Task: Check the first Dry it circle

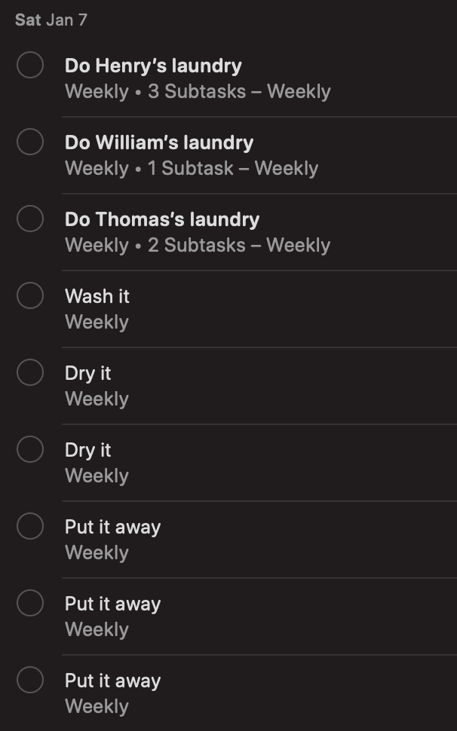Action: pos(30,372)
